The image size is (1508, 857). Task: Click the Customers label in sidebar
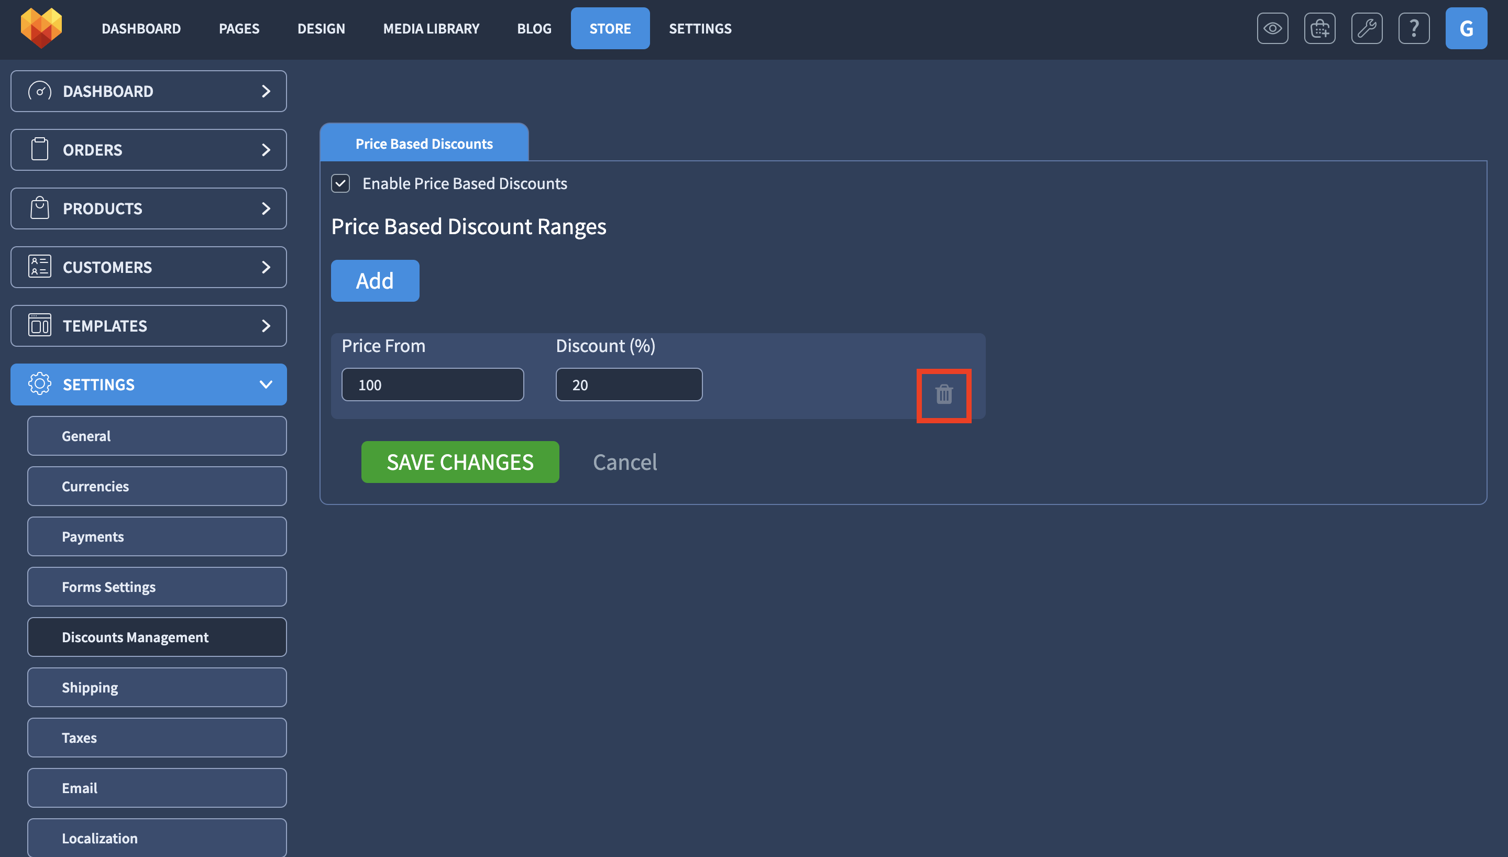107,267
